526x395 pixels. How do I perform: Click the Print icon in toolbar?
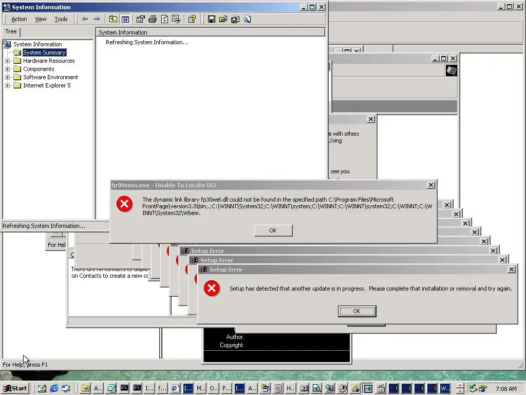[x=152, y=19]
